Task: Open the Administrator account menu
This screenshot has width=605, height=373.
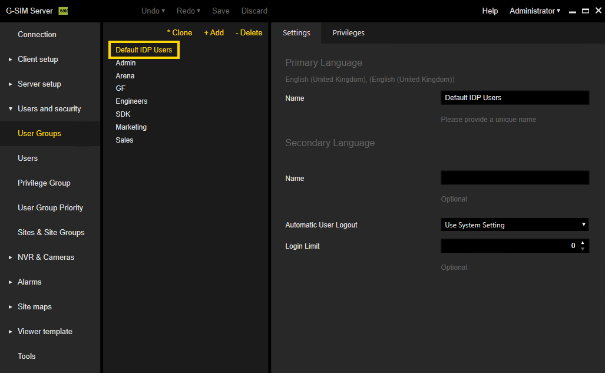Action: [x=534, y=11]
